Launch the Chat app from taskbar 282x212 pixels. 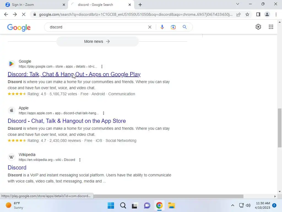(147, 205)
